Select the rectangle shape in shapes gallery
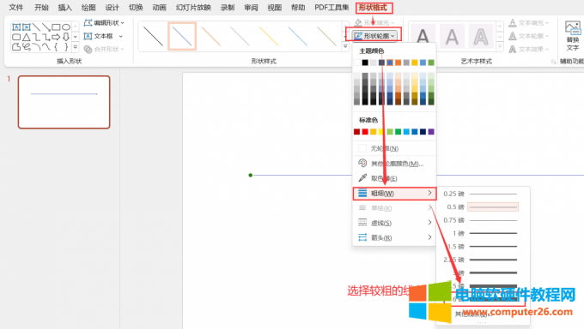This screenshot has width=584, height=329. (x=56, y=27)
